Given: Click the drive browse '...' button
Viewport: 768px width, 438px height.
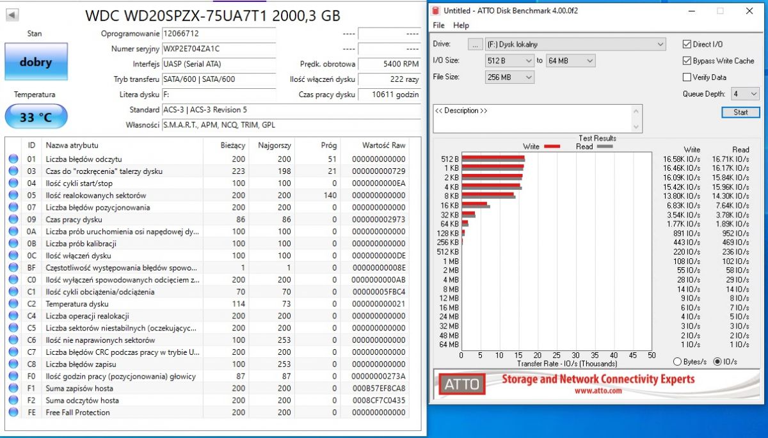Looking at the screenshot, I should click(475, 44).
